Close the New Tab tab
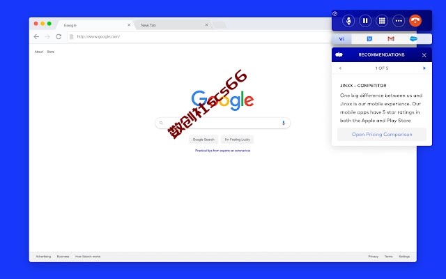Image resolution: width=446 pixels, height=279 pixels. click(206, 25)
